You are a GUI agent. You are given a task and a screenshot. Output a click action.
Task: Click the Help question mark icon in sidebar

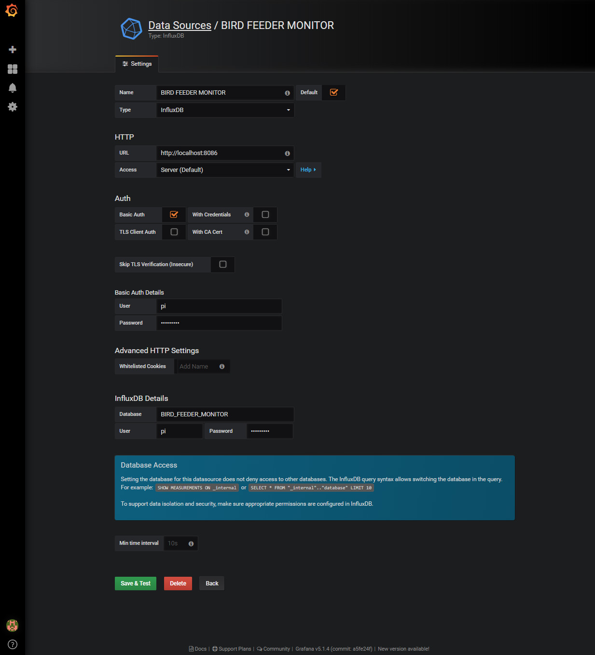click(13, 644)
